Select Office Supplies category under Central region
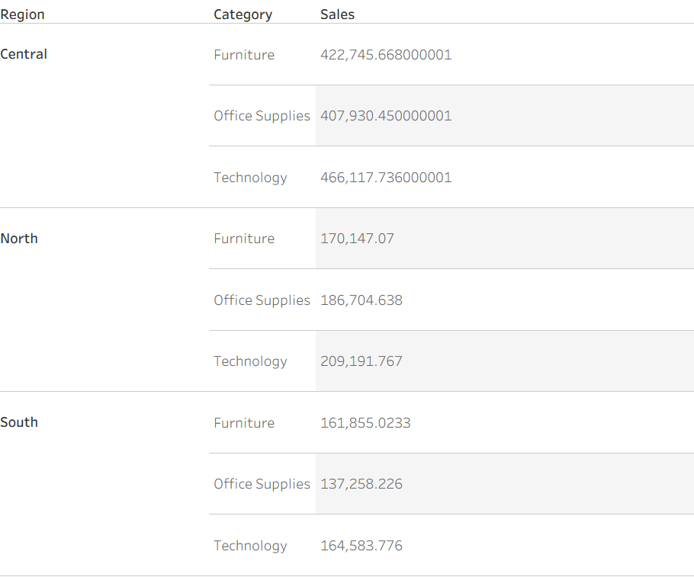 (x=262, y=116)
